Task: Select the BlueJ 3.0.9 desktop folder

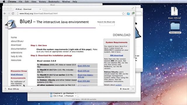Action: click(175, 27)
